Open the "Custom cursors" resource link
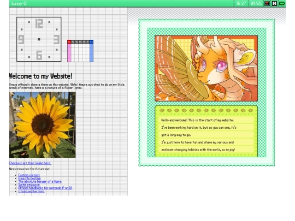295x221 pixels. pos(29,175)
